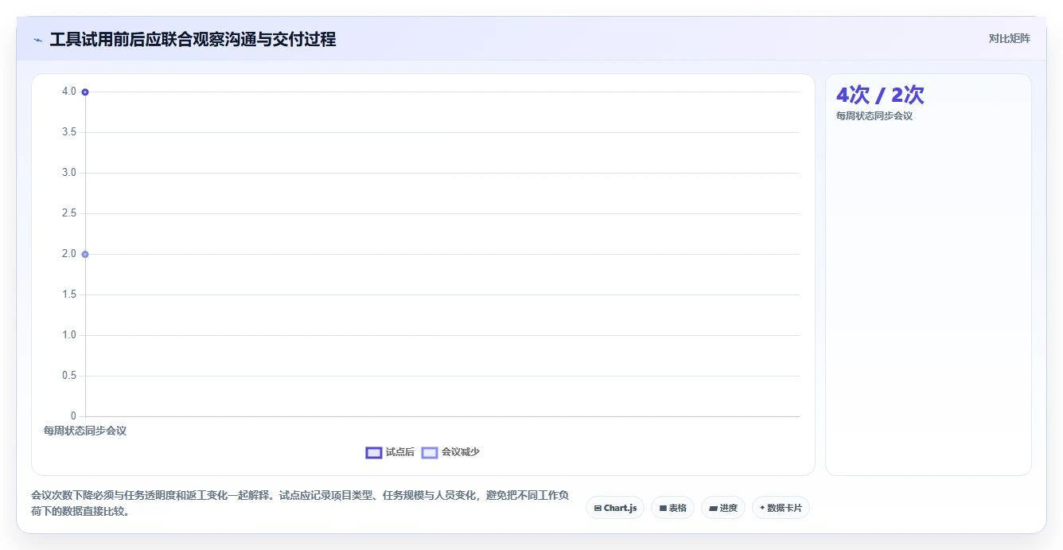This screenshot has height=550, width=1063.
Task: Click the 会议减少 legend color box
Action: pyautogui.click(x=430, y=452)
